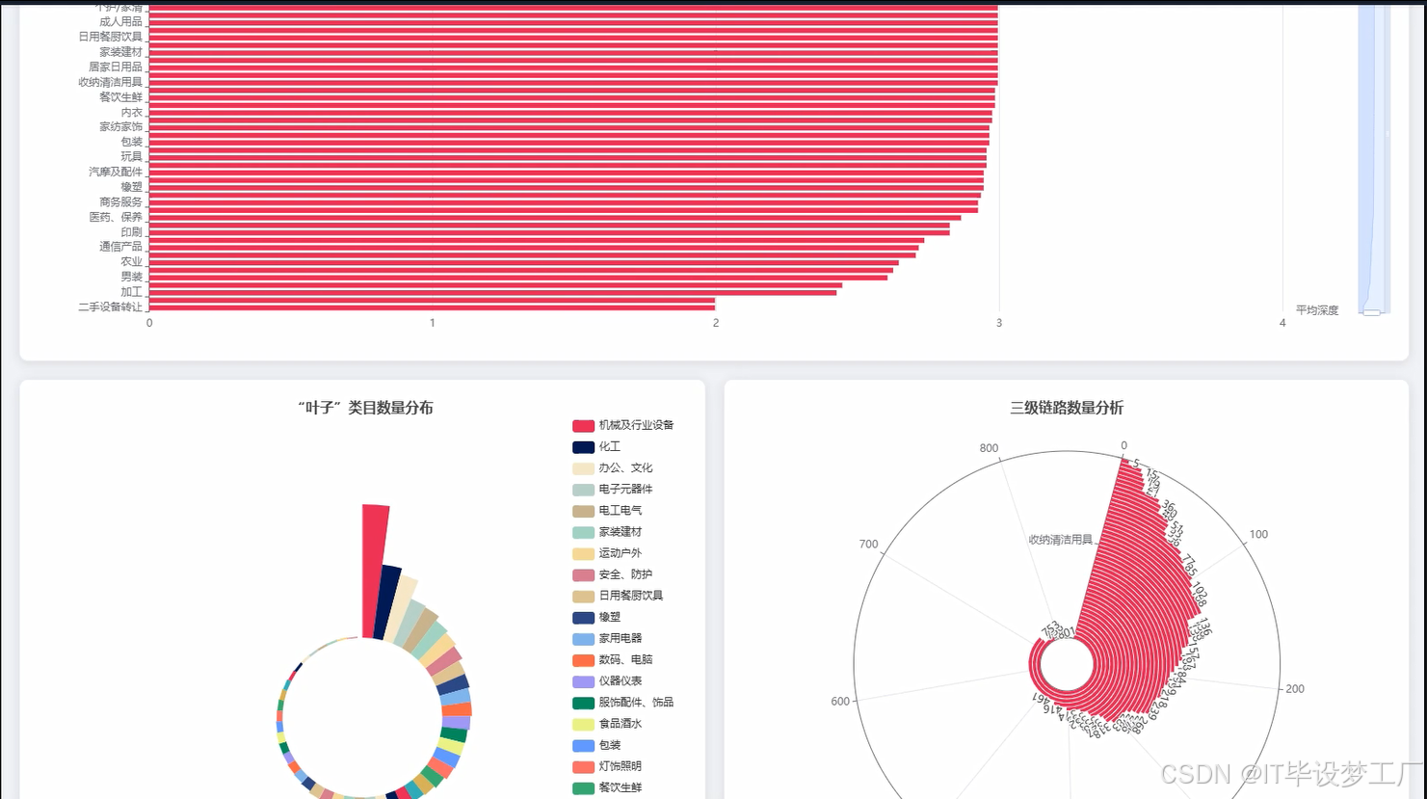
Task: Select the 内衣 axis label
Action: tap(131, 112)
